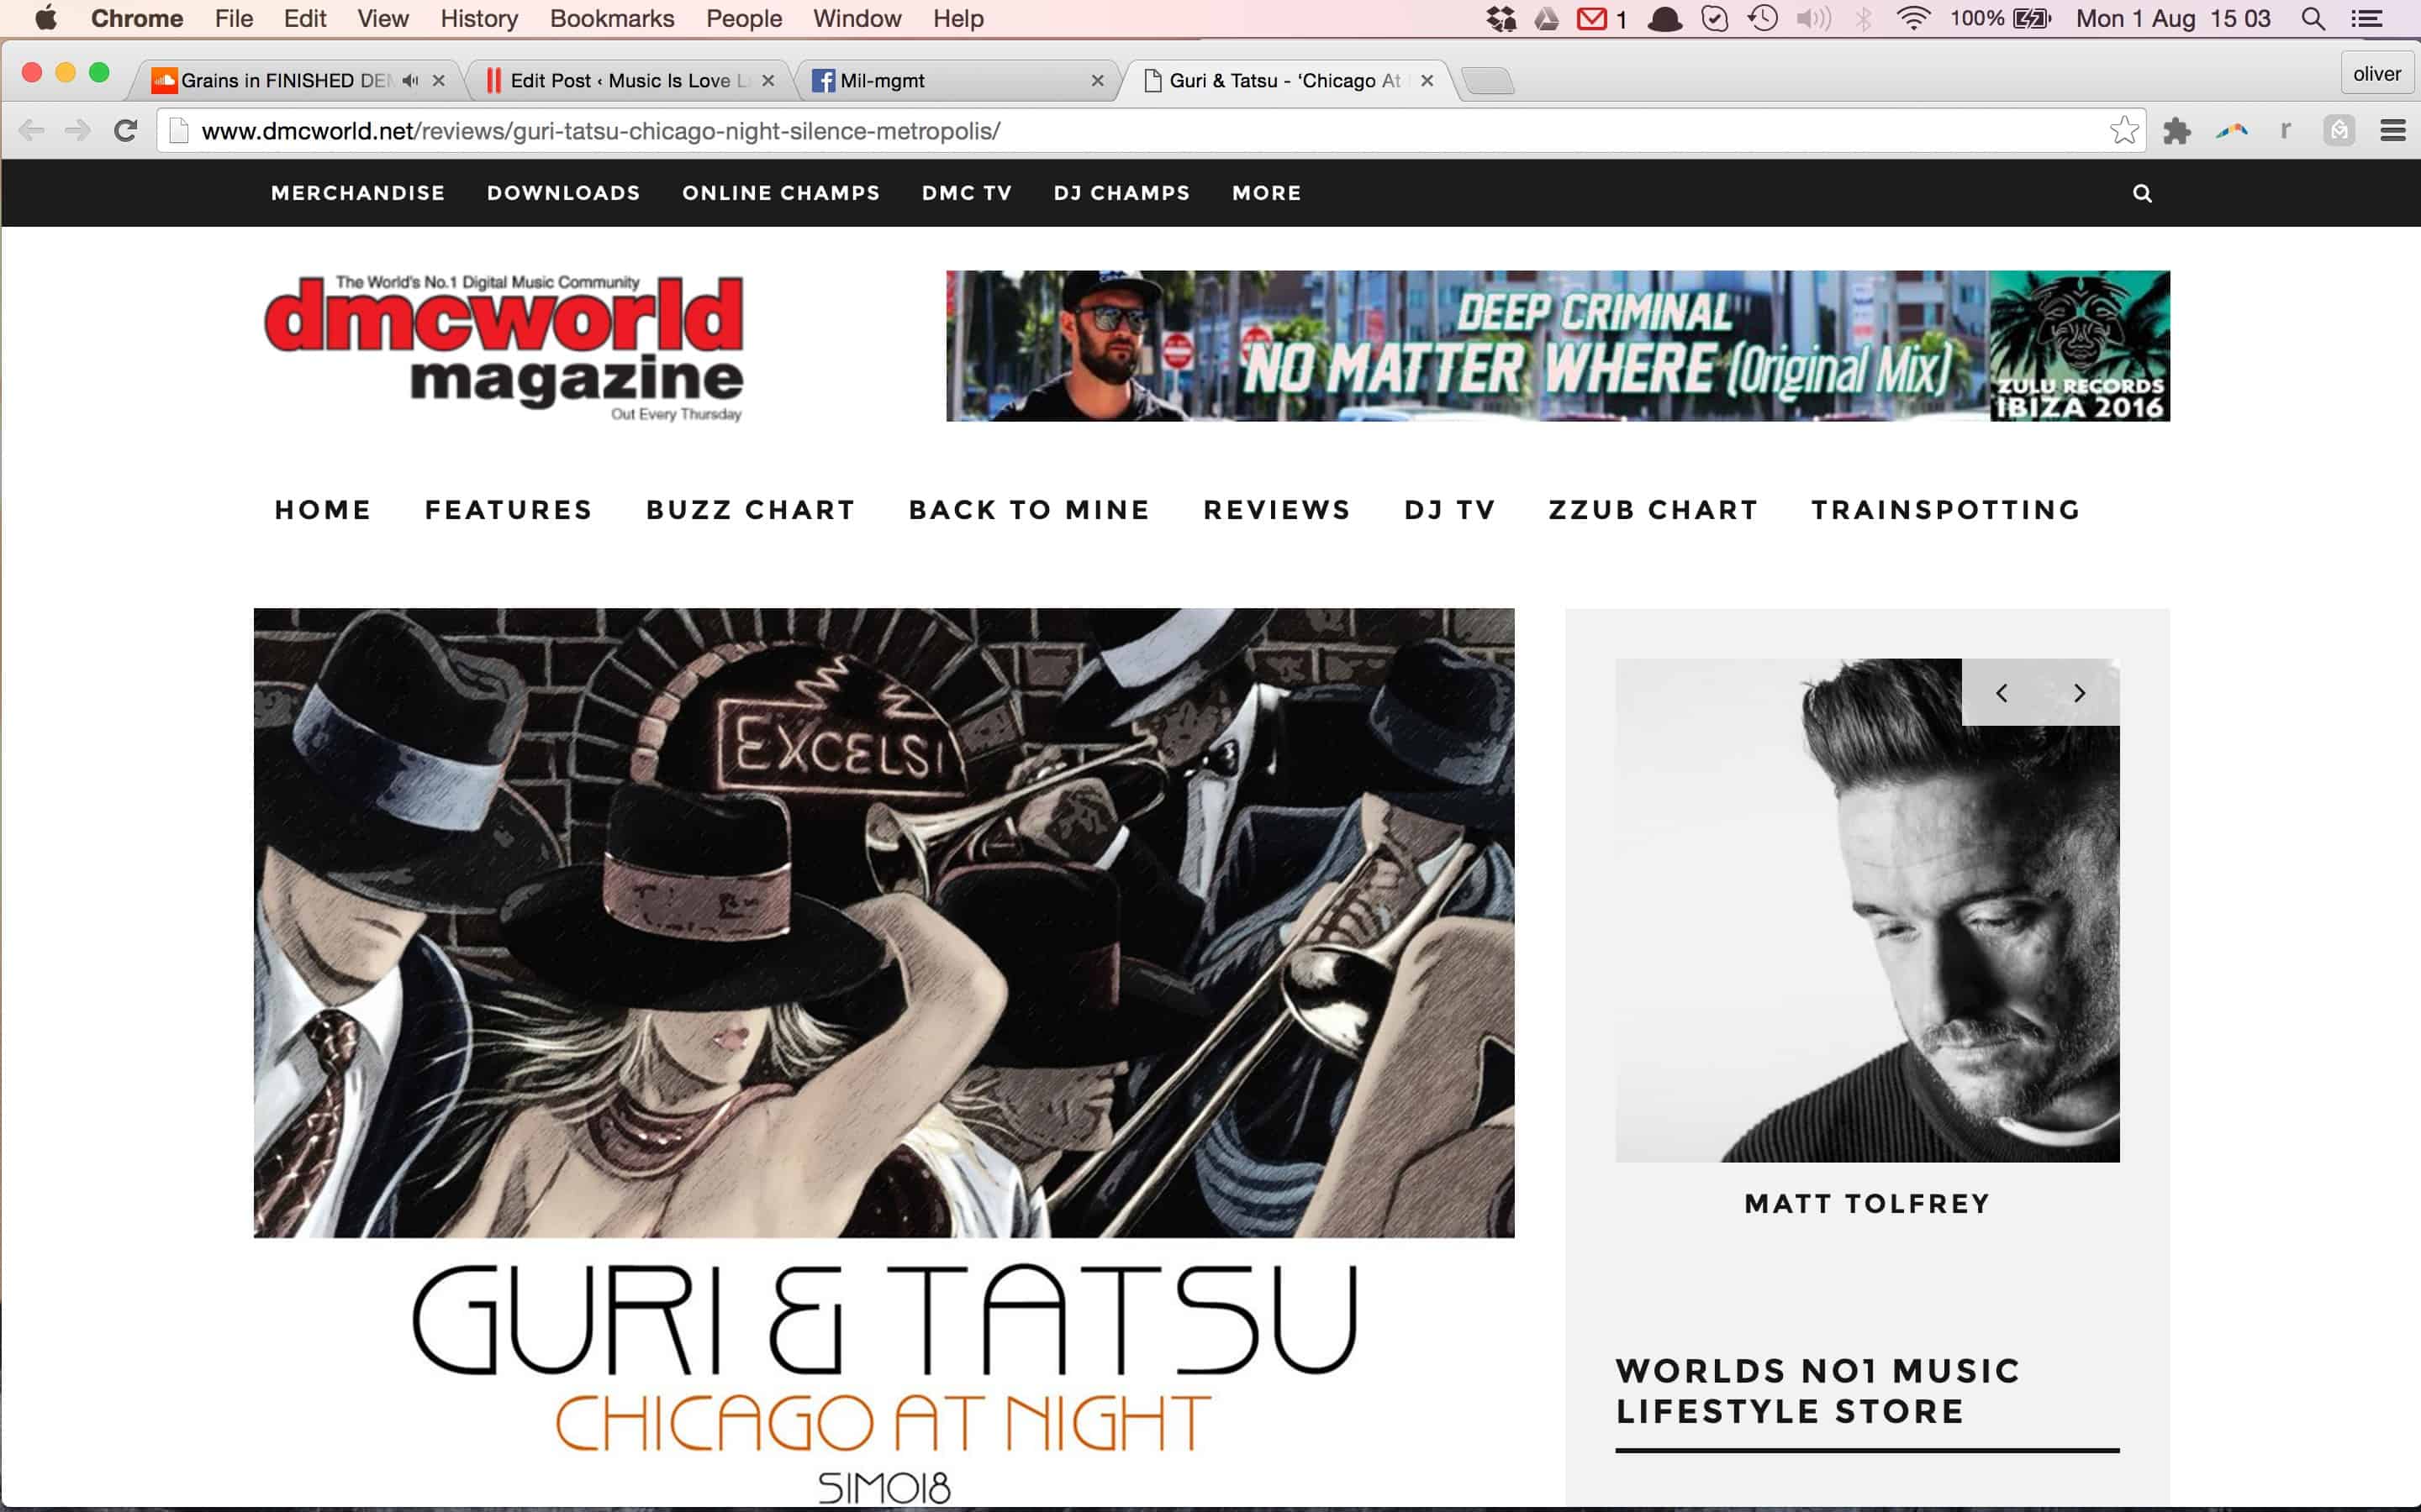Click the Google Drive menu bar icon
Screen dimensions: 2421x1512
click(1547, 18)
